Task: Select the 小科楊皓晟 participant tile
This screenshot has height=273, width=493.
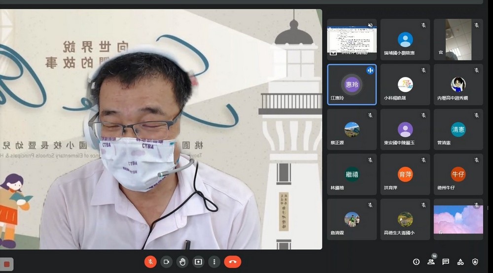Action: coord(405,84)
